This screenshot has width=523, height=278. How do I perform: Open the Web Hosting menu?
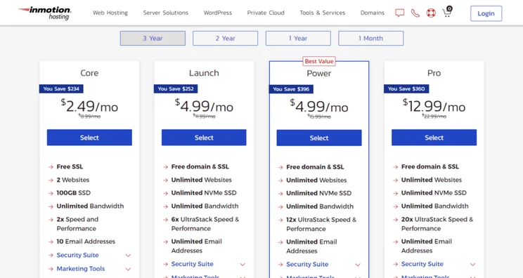110,13
